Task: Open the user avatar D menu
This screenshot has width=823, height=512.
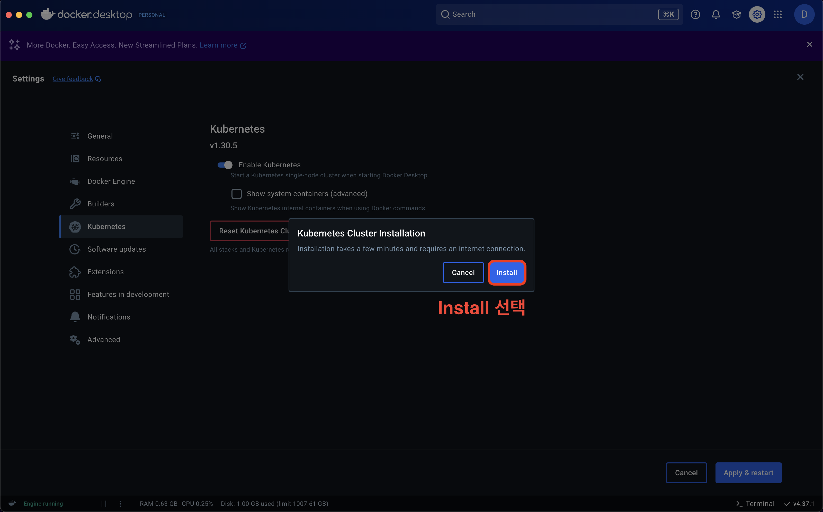Action: [x=804, y=15]
